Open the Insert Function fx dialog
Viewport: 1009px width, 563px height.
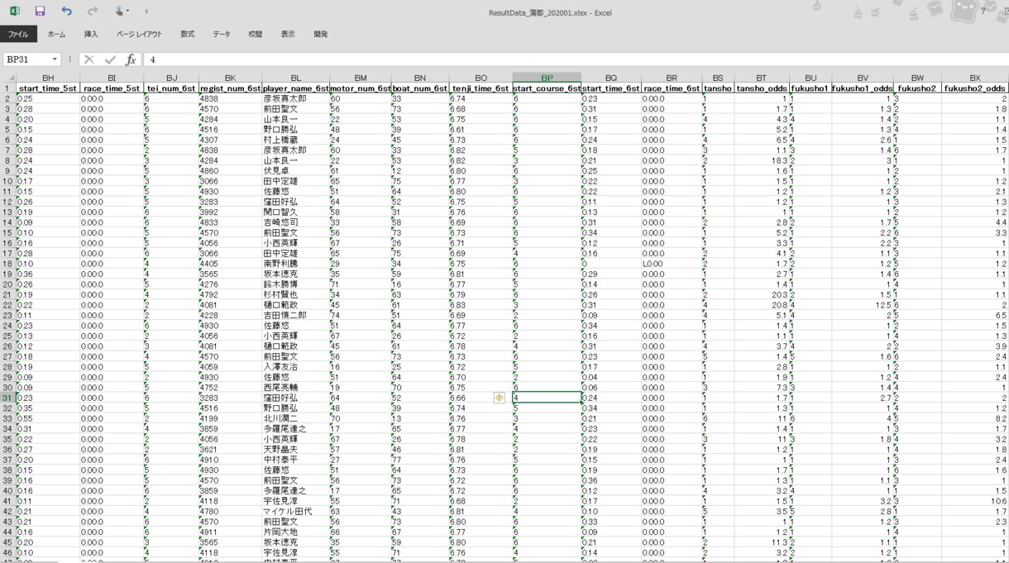[131, 60]
